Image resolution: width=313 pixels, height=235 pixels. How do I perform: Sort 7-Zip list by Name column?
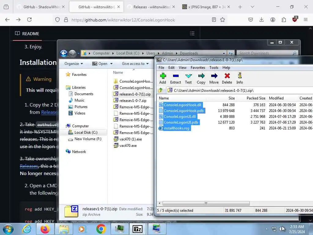(x=164, y=98)
